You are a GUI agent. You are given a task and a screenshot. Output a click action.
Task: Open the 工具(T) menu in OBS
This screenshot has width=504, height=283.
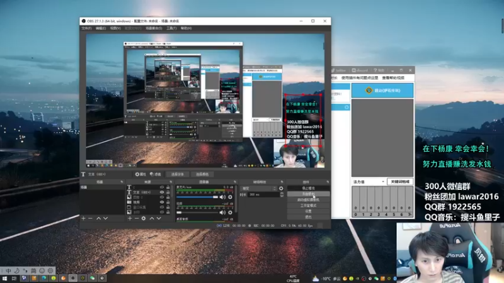171,28
